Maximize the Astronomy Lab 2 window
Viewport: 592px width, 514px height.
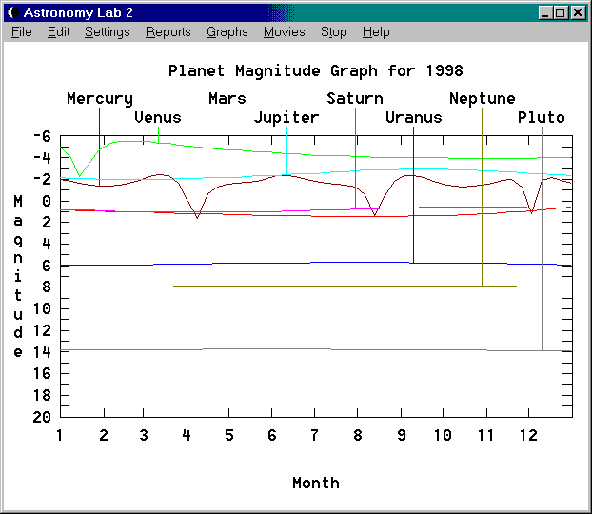[561, 12]
